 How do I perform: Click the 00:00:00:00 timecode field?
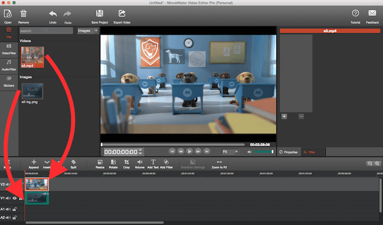(x=121, y=152)
